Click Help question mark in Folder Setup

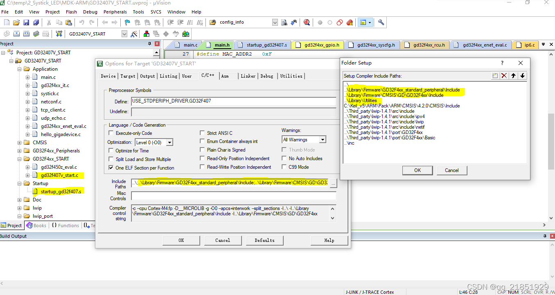tap(503, 63)
